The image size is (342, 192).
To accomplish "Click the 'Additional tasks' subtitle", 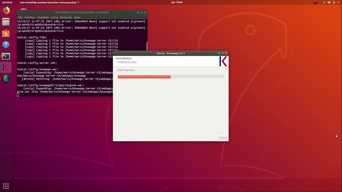I will pyautogui.click(x=127, y=62).
